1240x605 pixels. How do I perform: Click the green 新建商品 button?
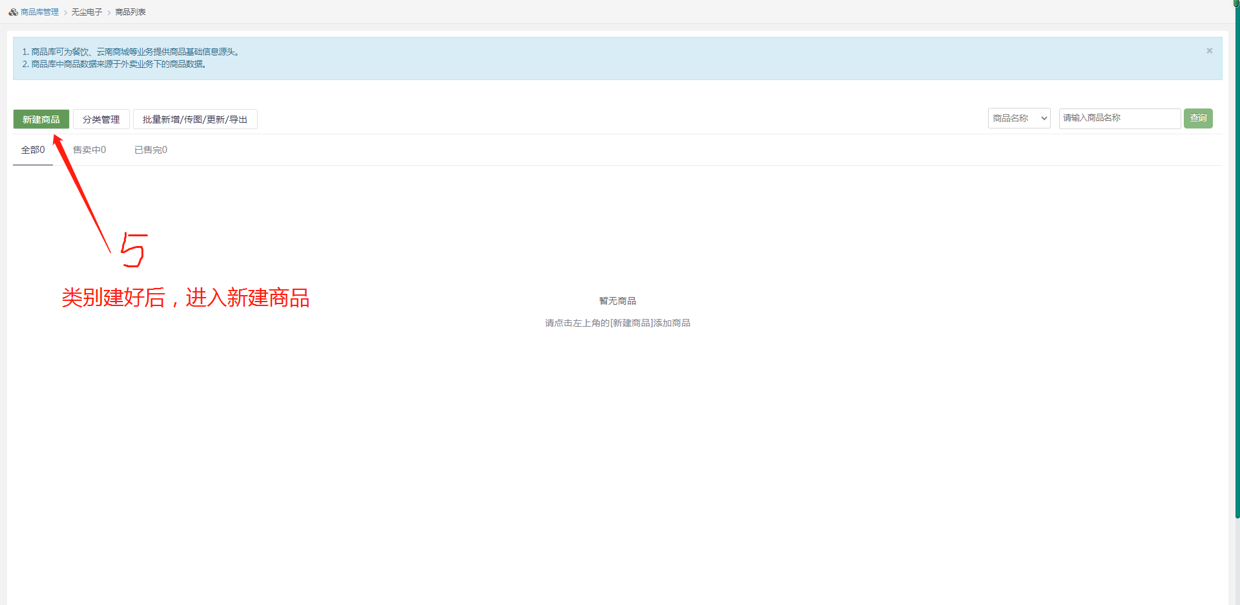click(x=41, y=119)
